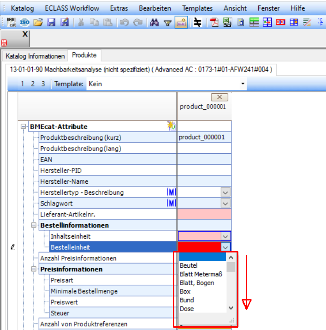
Task: Click the black not-equal symbol icon
Action: 197,22
